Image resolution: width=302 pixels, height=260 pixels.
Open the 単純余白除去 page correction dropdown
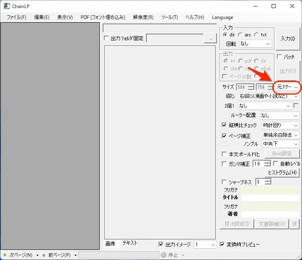click(x=281, y=135)
